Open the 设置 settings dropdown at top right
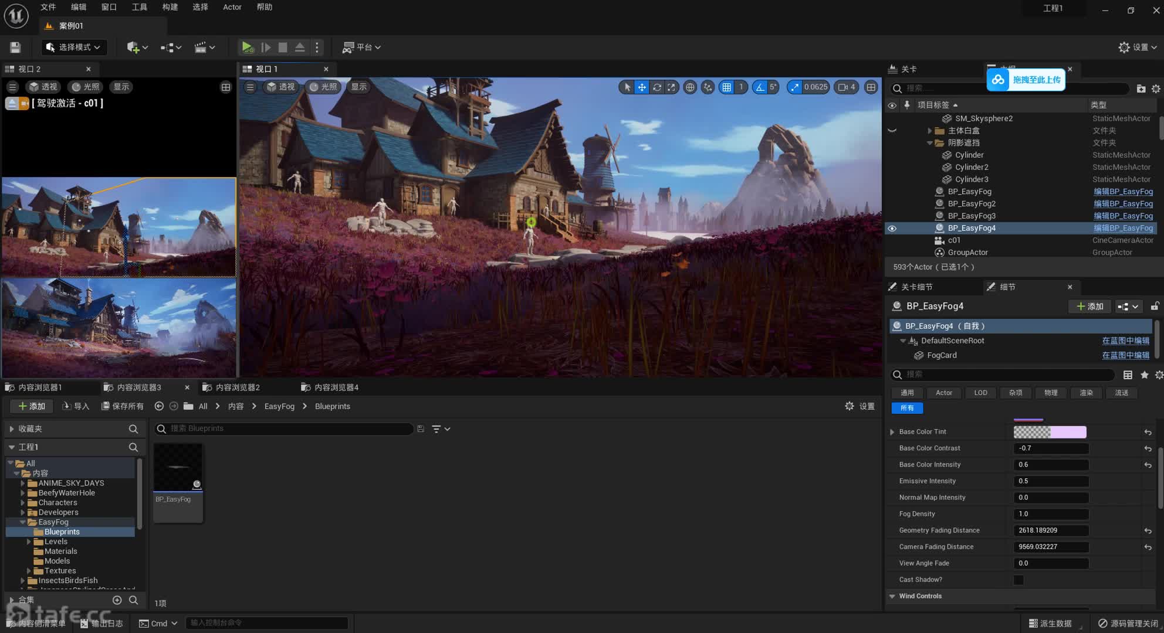The image size is (1164, 633). click(x=1138, y=47)
